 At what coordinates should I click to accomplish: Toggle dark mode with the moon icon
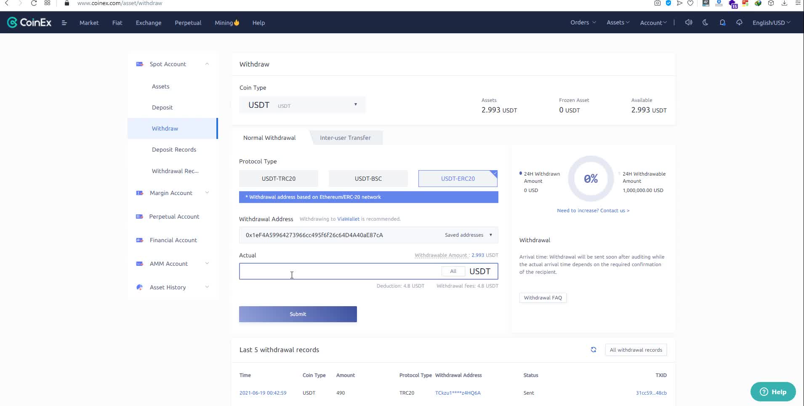[x=705, y=23]
